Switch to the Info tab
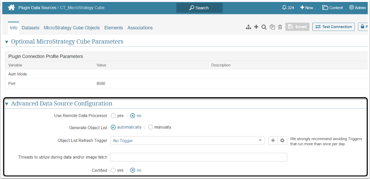 click(x=13, y=27)
